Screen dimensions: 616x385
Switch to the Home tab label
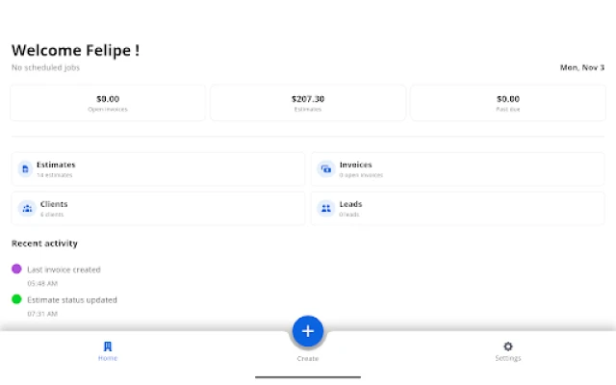[x=108, y=358]
